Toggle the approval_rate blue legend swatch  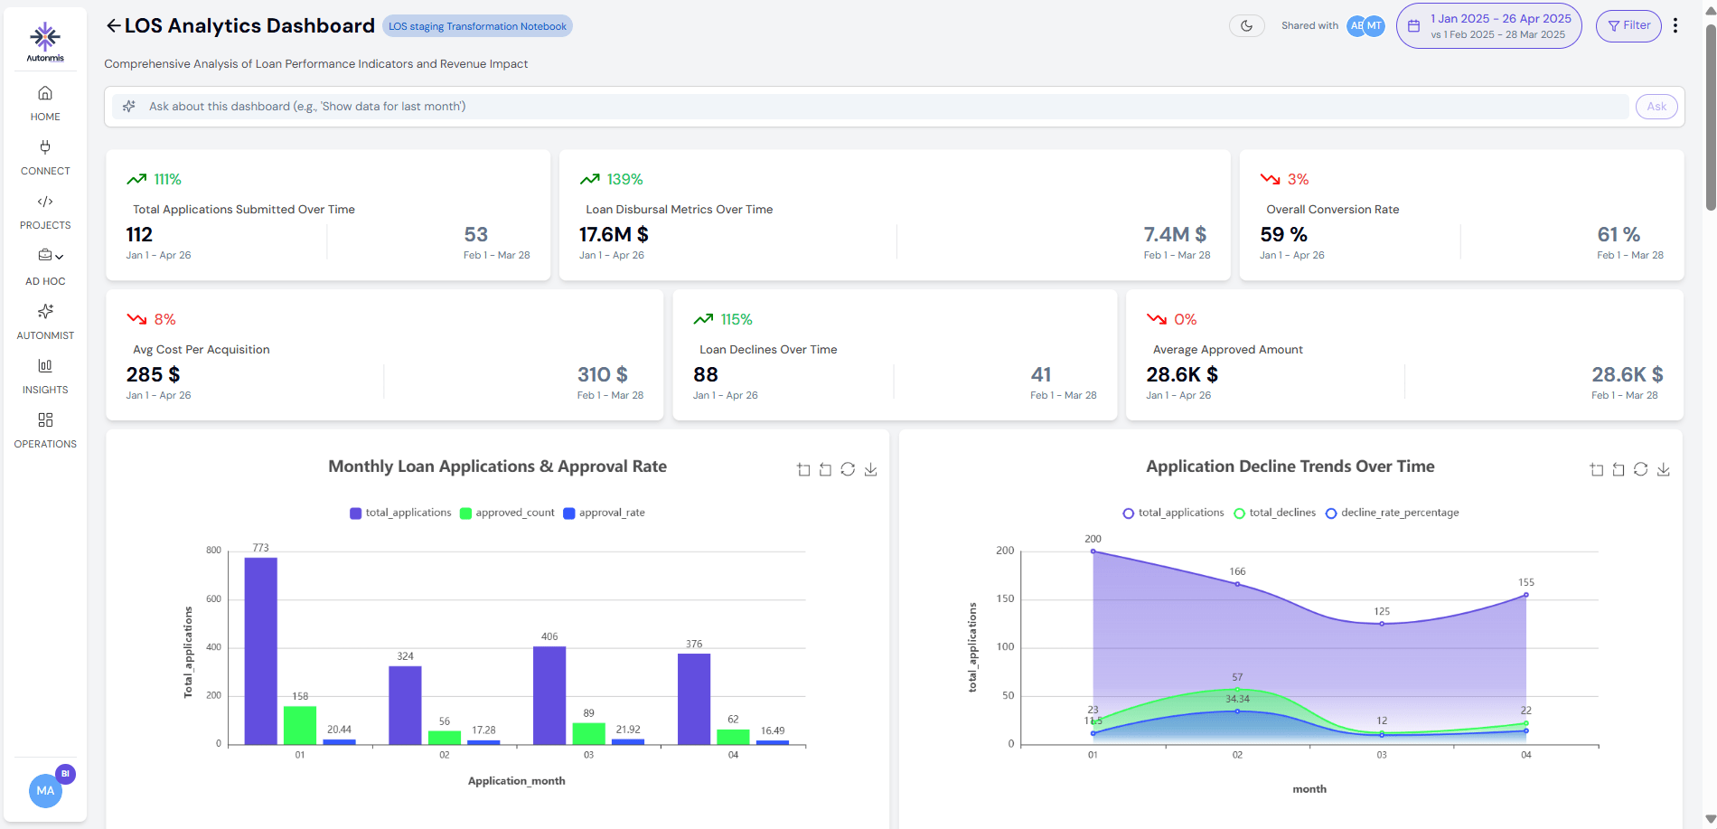tap(569, 513)
